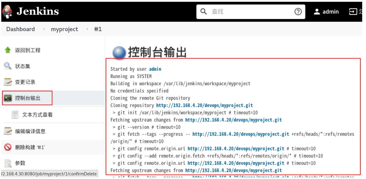Click the admin user icon
Image resolution: width=366 pixels, height=179 pixels.
click(x=317, y=12)
